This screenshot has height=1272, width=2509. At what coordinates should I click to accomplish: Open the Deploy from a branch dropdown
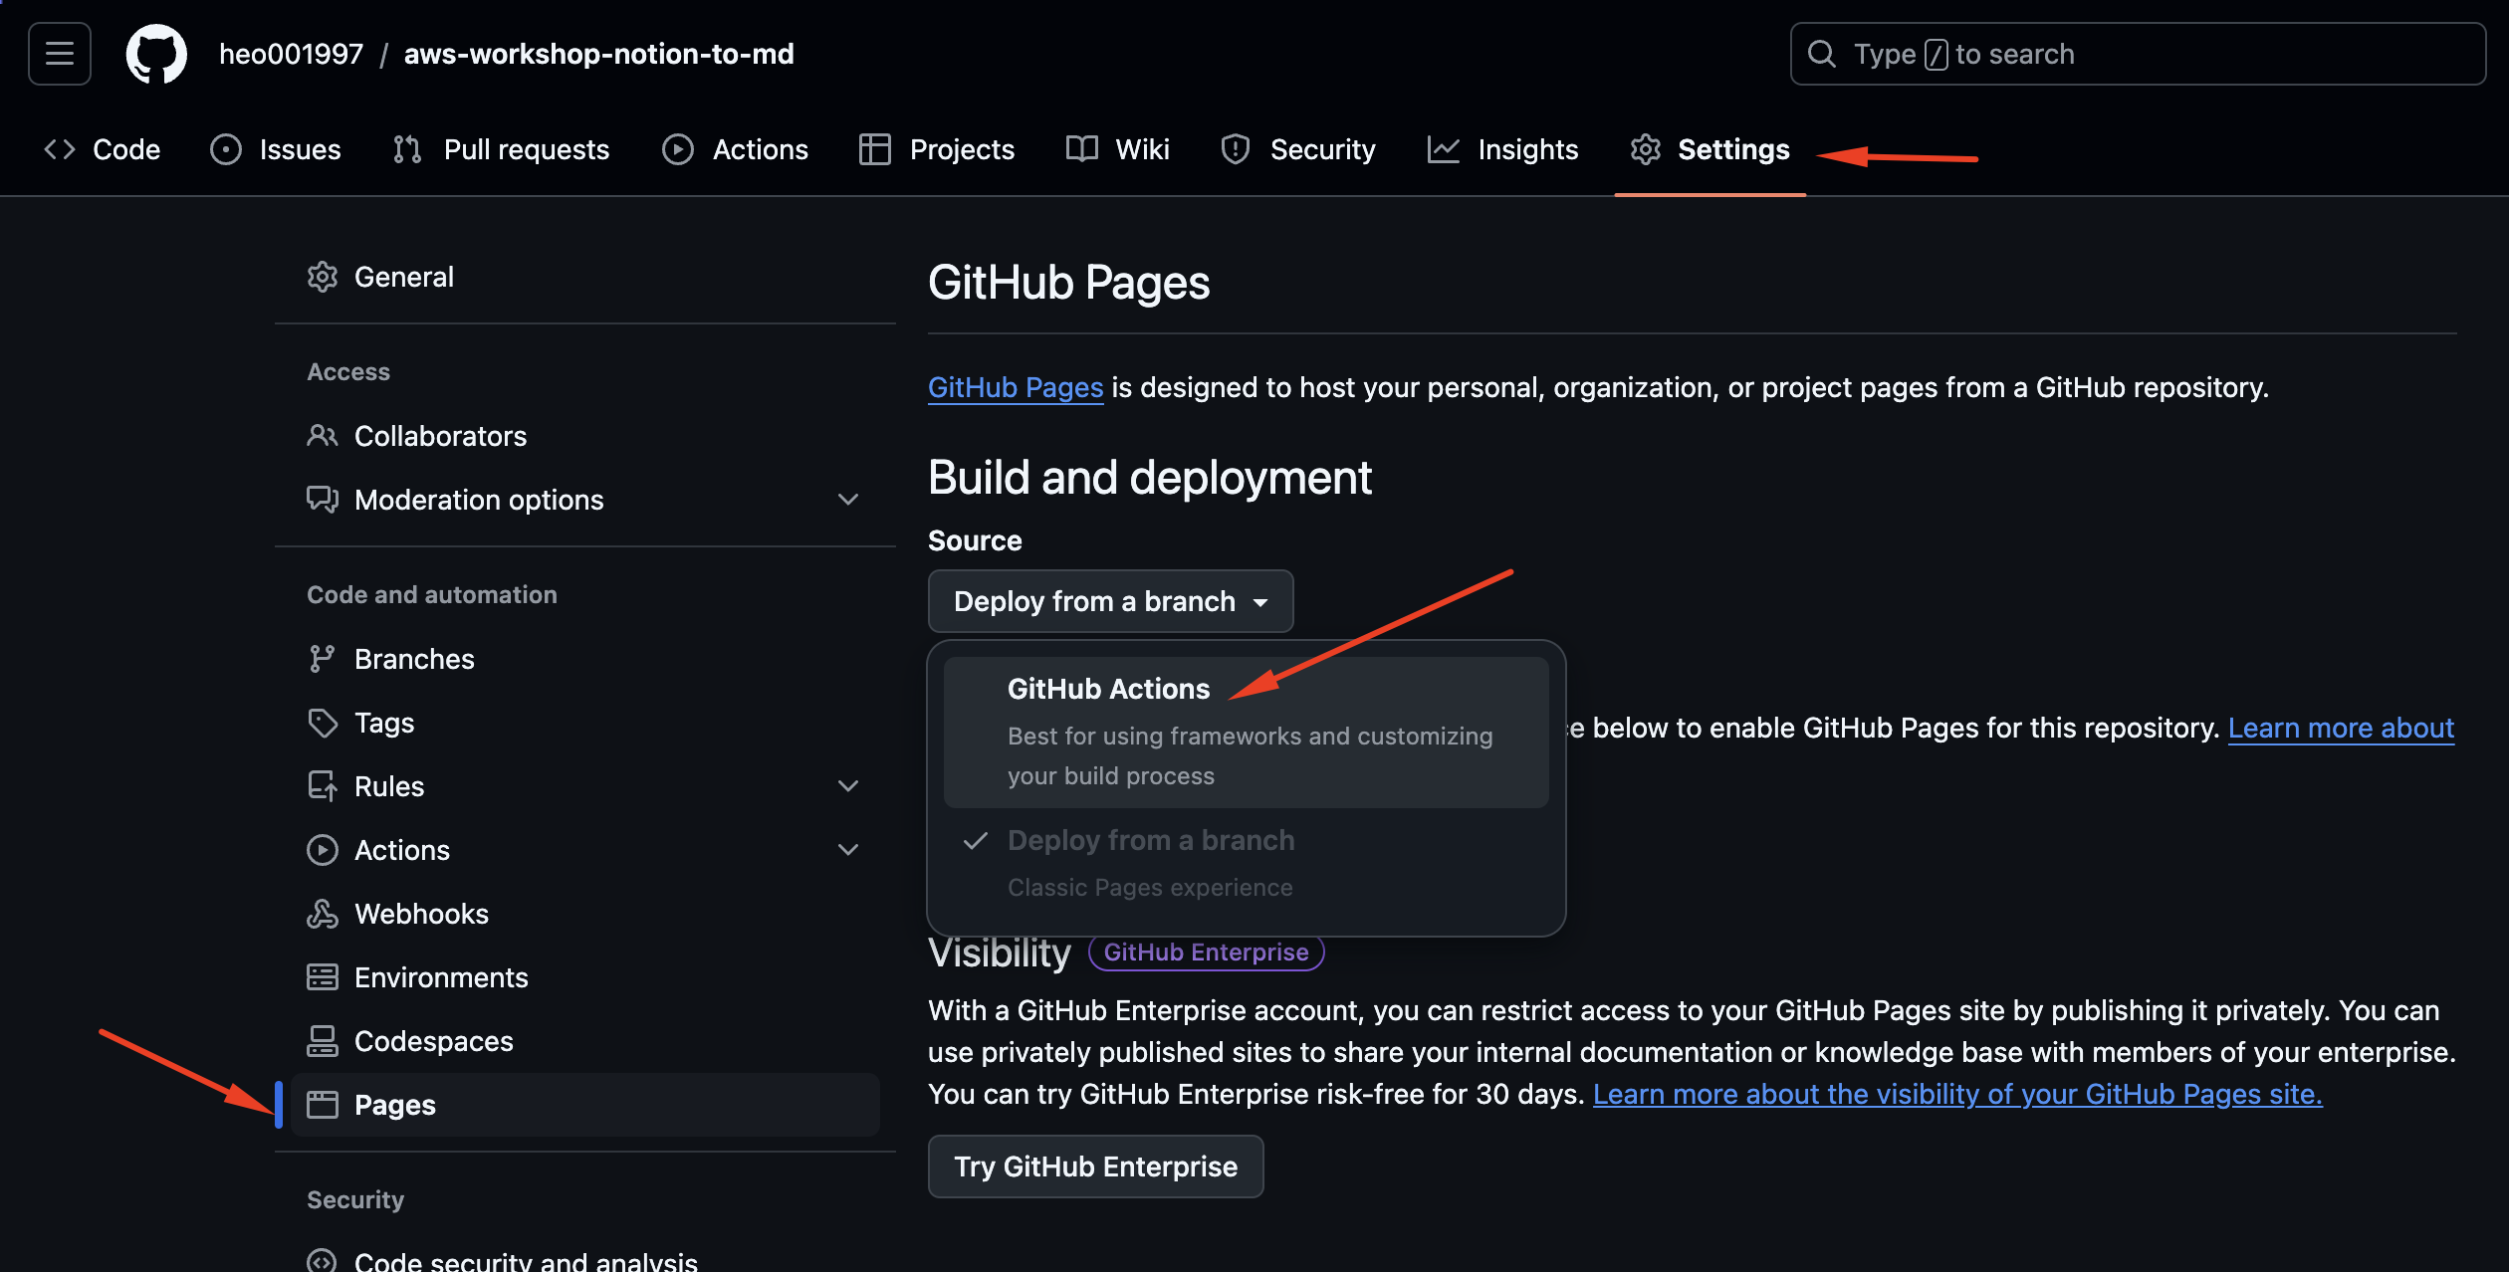(x=1110, y=601)
